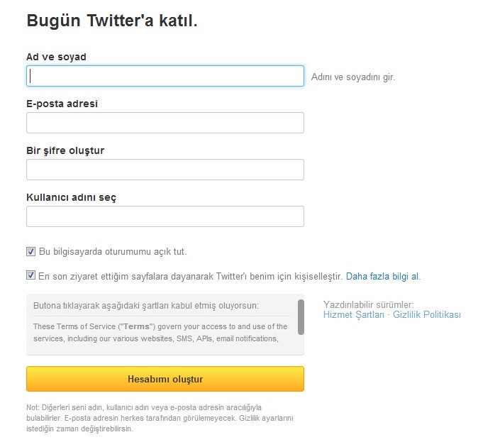
Task: Click the terms box scrollbar thumb
Action: (301, 317)
